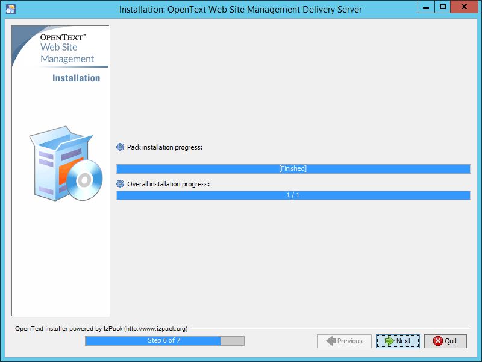Click the software box and disc image
The height and width of the screenshot is (362, 482).
tap(66, 164)
